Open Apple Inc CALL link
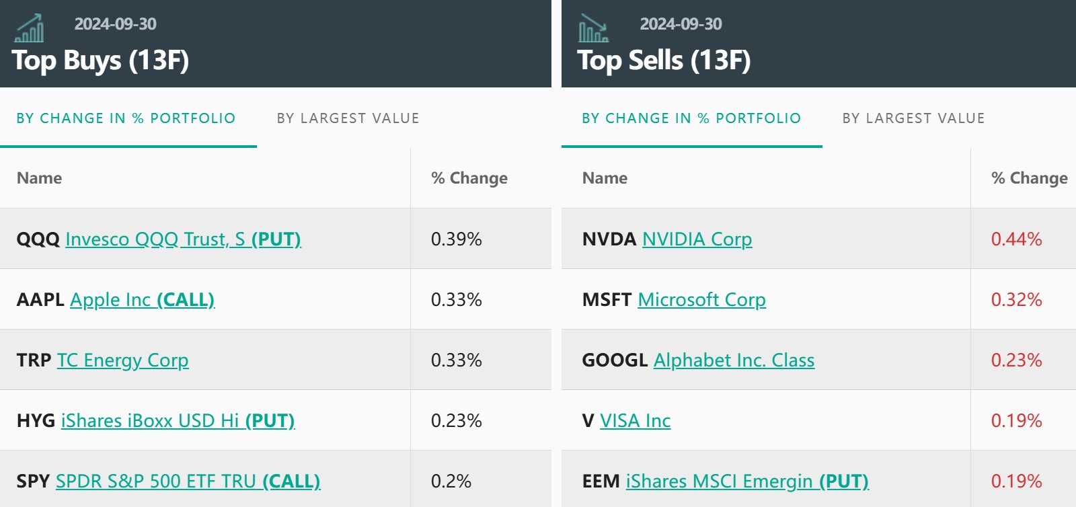The height and width of the screenshot is (507, 1076). point(142,300)
